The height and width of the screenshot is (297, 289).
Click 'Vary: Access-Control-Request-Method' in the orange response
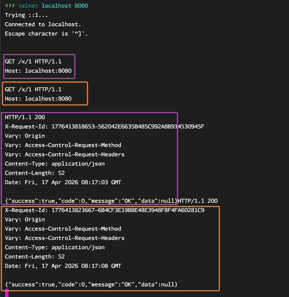coord(63,229)
